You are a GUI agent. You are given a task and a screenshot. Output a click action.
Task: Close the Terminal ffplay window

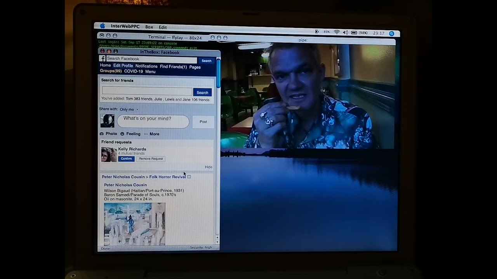(102, 36)
